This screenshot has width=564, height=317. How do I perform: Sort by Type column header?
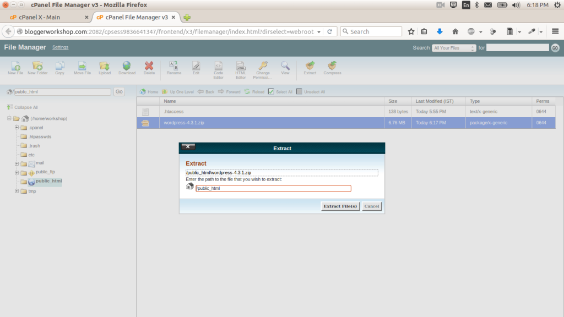[x=498, y=101]
